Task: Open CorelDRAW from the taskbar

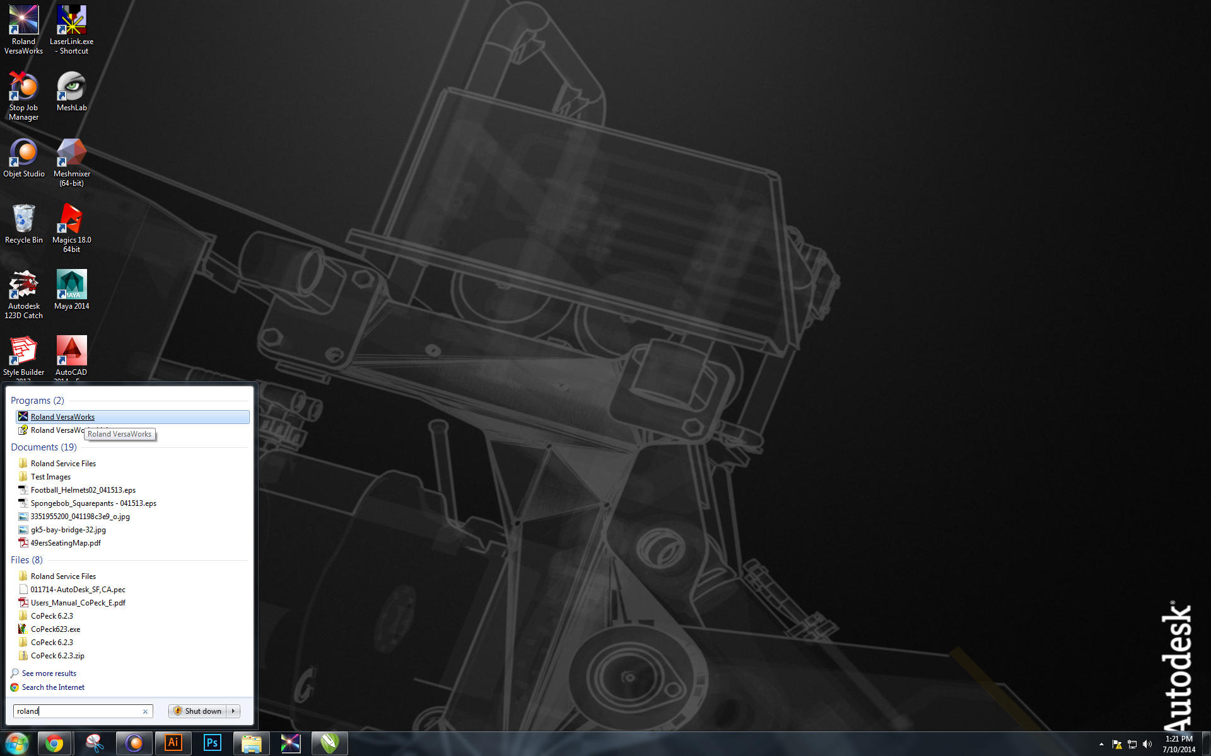Action: click(330, 743)
